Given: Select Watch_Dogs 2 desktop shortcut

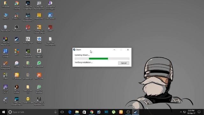Looking at the screenshot, I should (x=28, y=41).
